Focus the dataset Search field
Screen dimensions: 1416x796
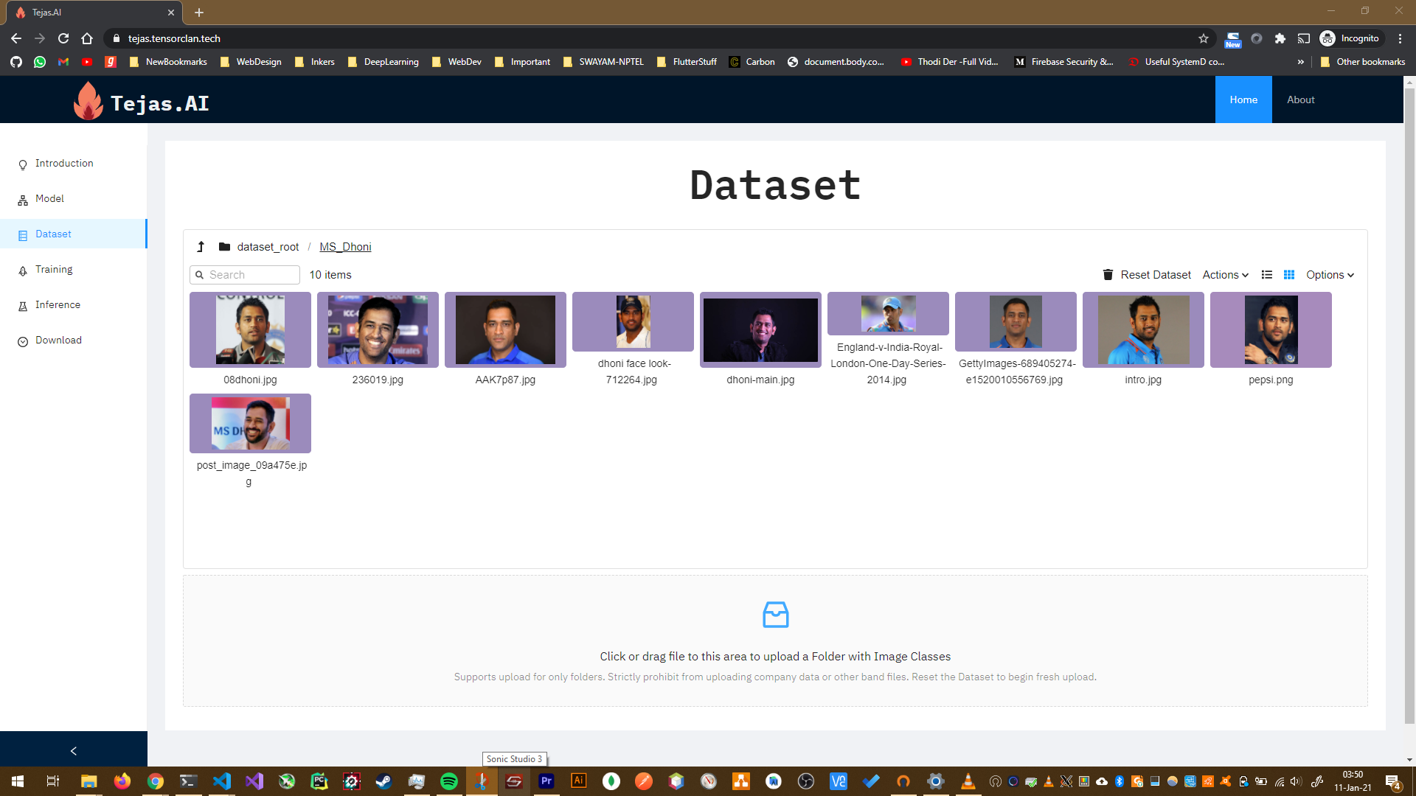pos(251,275)
